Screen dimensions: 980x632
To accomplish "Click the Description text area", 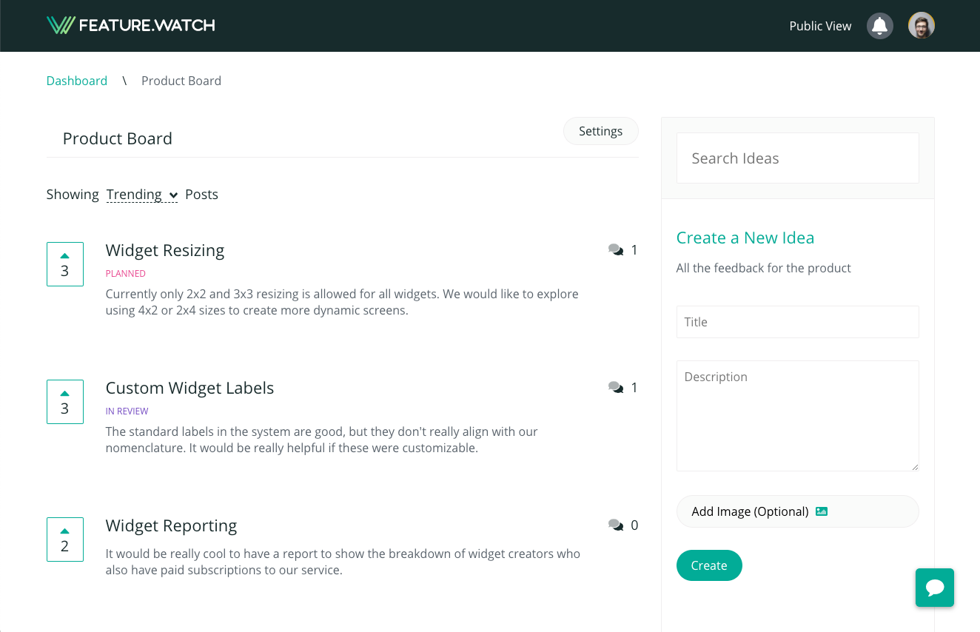I will 797,414.
